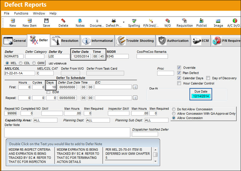Click the Image toolbar icon

(218, 21)
